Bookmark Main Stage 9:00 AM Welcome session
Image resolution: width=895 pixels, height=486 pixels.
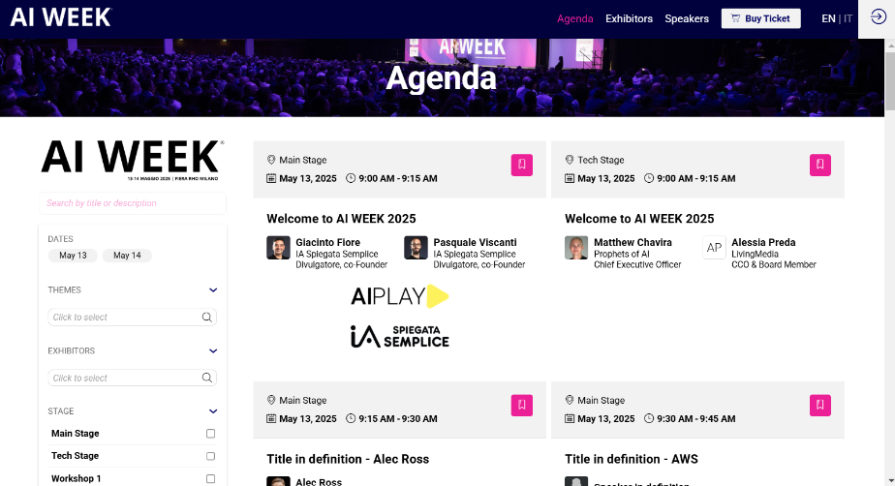click(522, 165)
